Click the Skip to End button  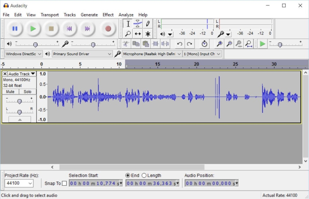pyautogui.click(x=87, y=29)
